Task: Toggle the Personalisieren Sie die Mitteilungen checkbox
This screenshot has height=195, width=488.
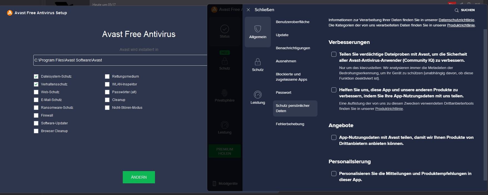Action: click(334, 174)
